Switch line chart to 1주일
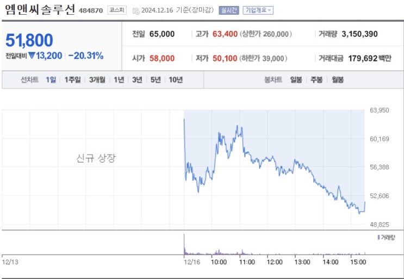This screenshot has height=279, width=404. [x=72, y=80]
